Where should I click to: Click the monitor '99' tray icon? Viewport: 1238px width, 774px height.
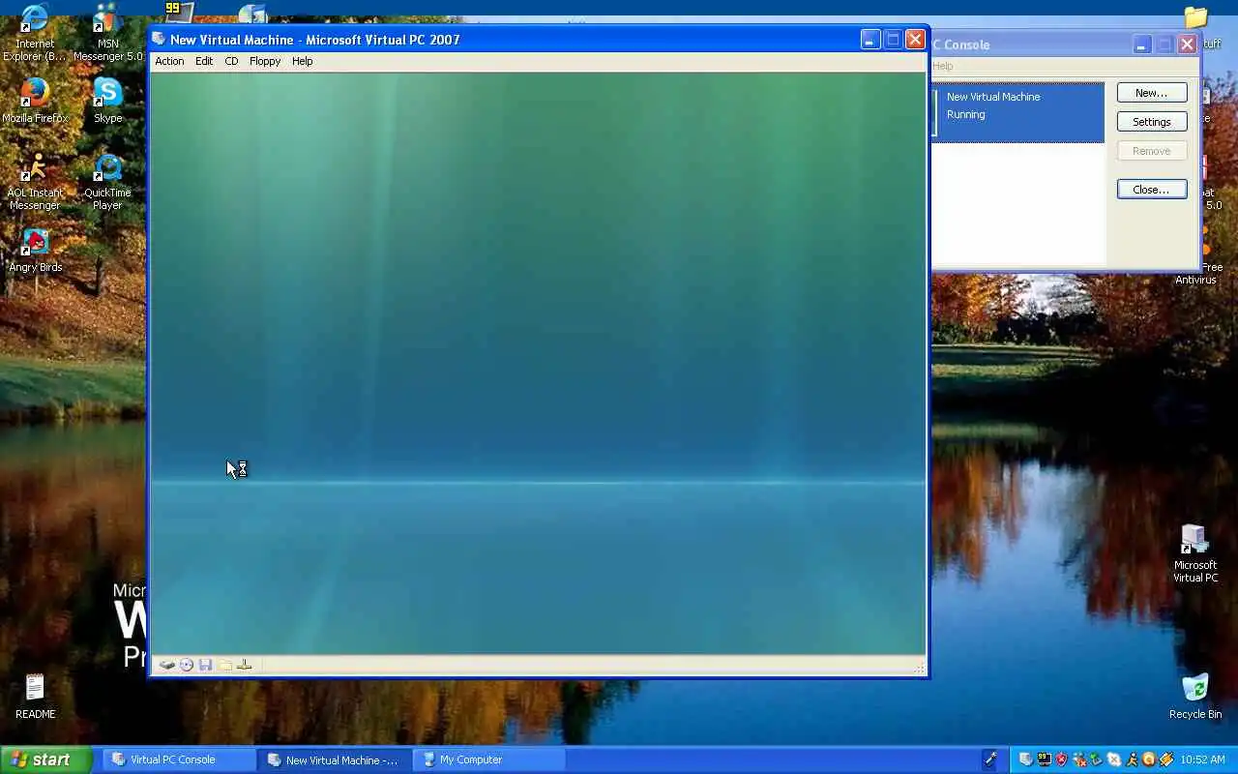[x=1045, y=759]
